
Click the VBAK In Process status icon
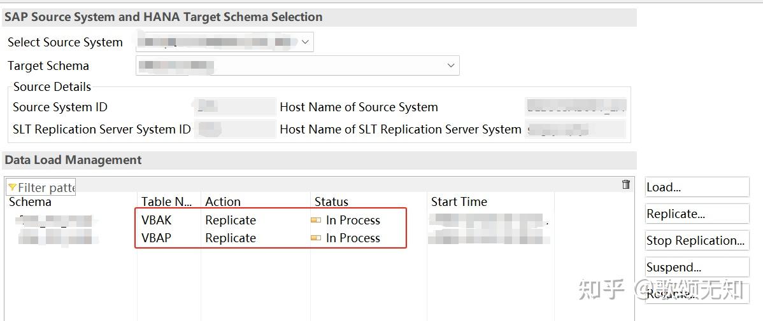coord(316,221)
